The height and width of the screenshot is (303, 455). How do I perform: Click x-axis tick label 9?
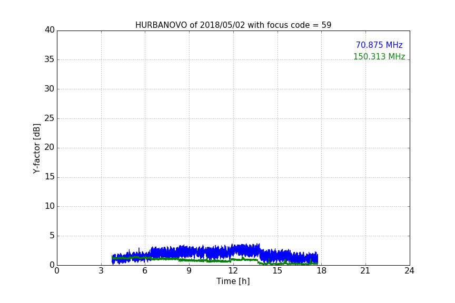[189, 271]
